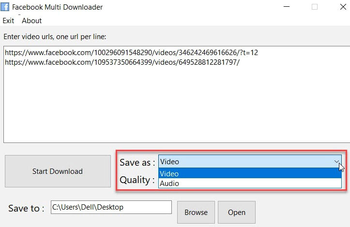Screen dimensions: 350x227
Task: Select the first URL ending in ?t=12
Action: pos(131,53)
